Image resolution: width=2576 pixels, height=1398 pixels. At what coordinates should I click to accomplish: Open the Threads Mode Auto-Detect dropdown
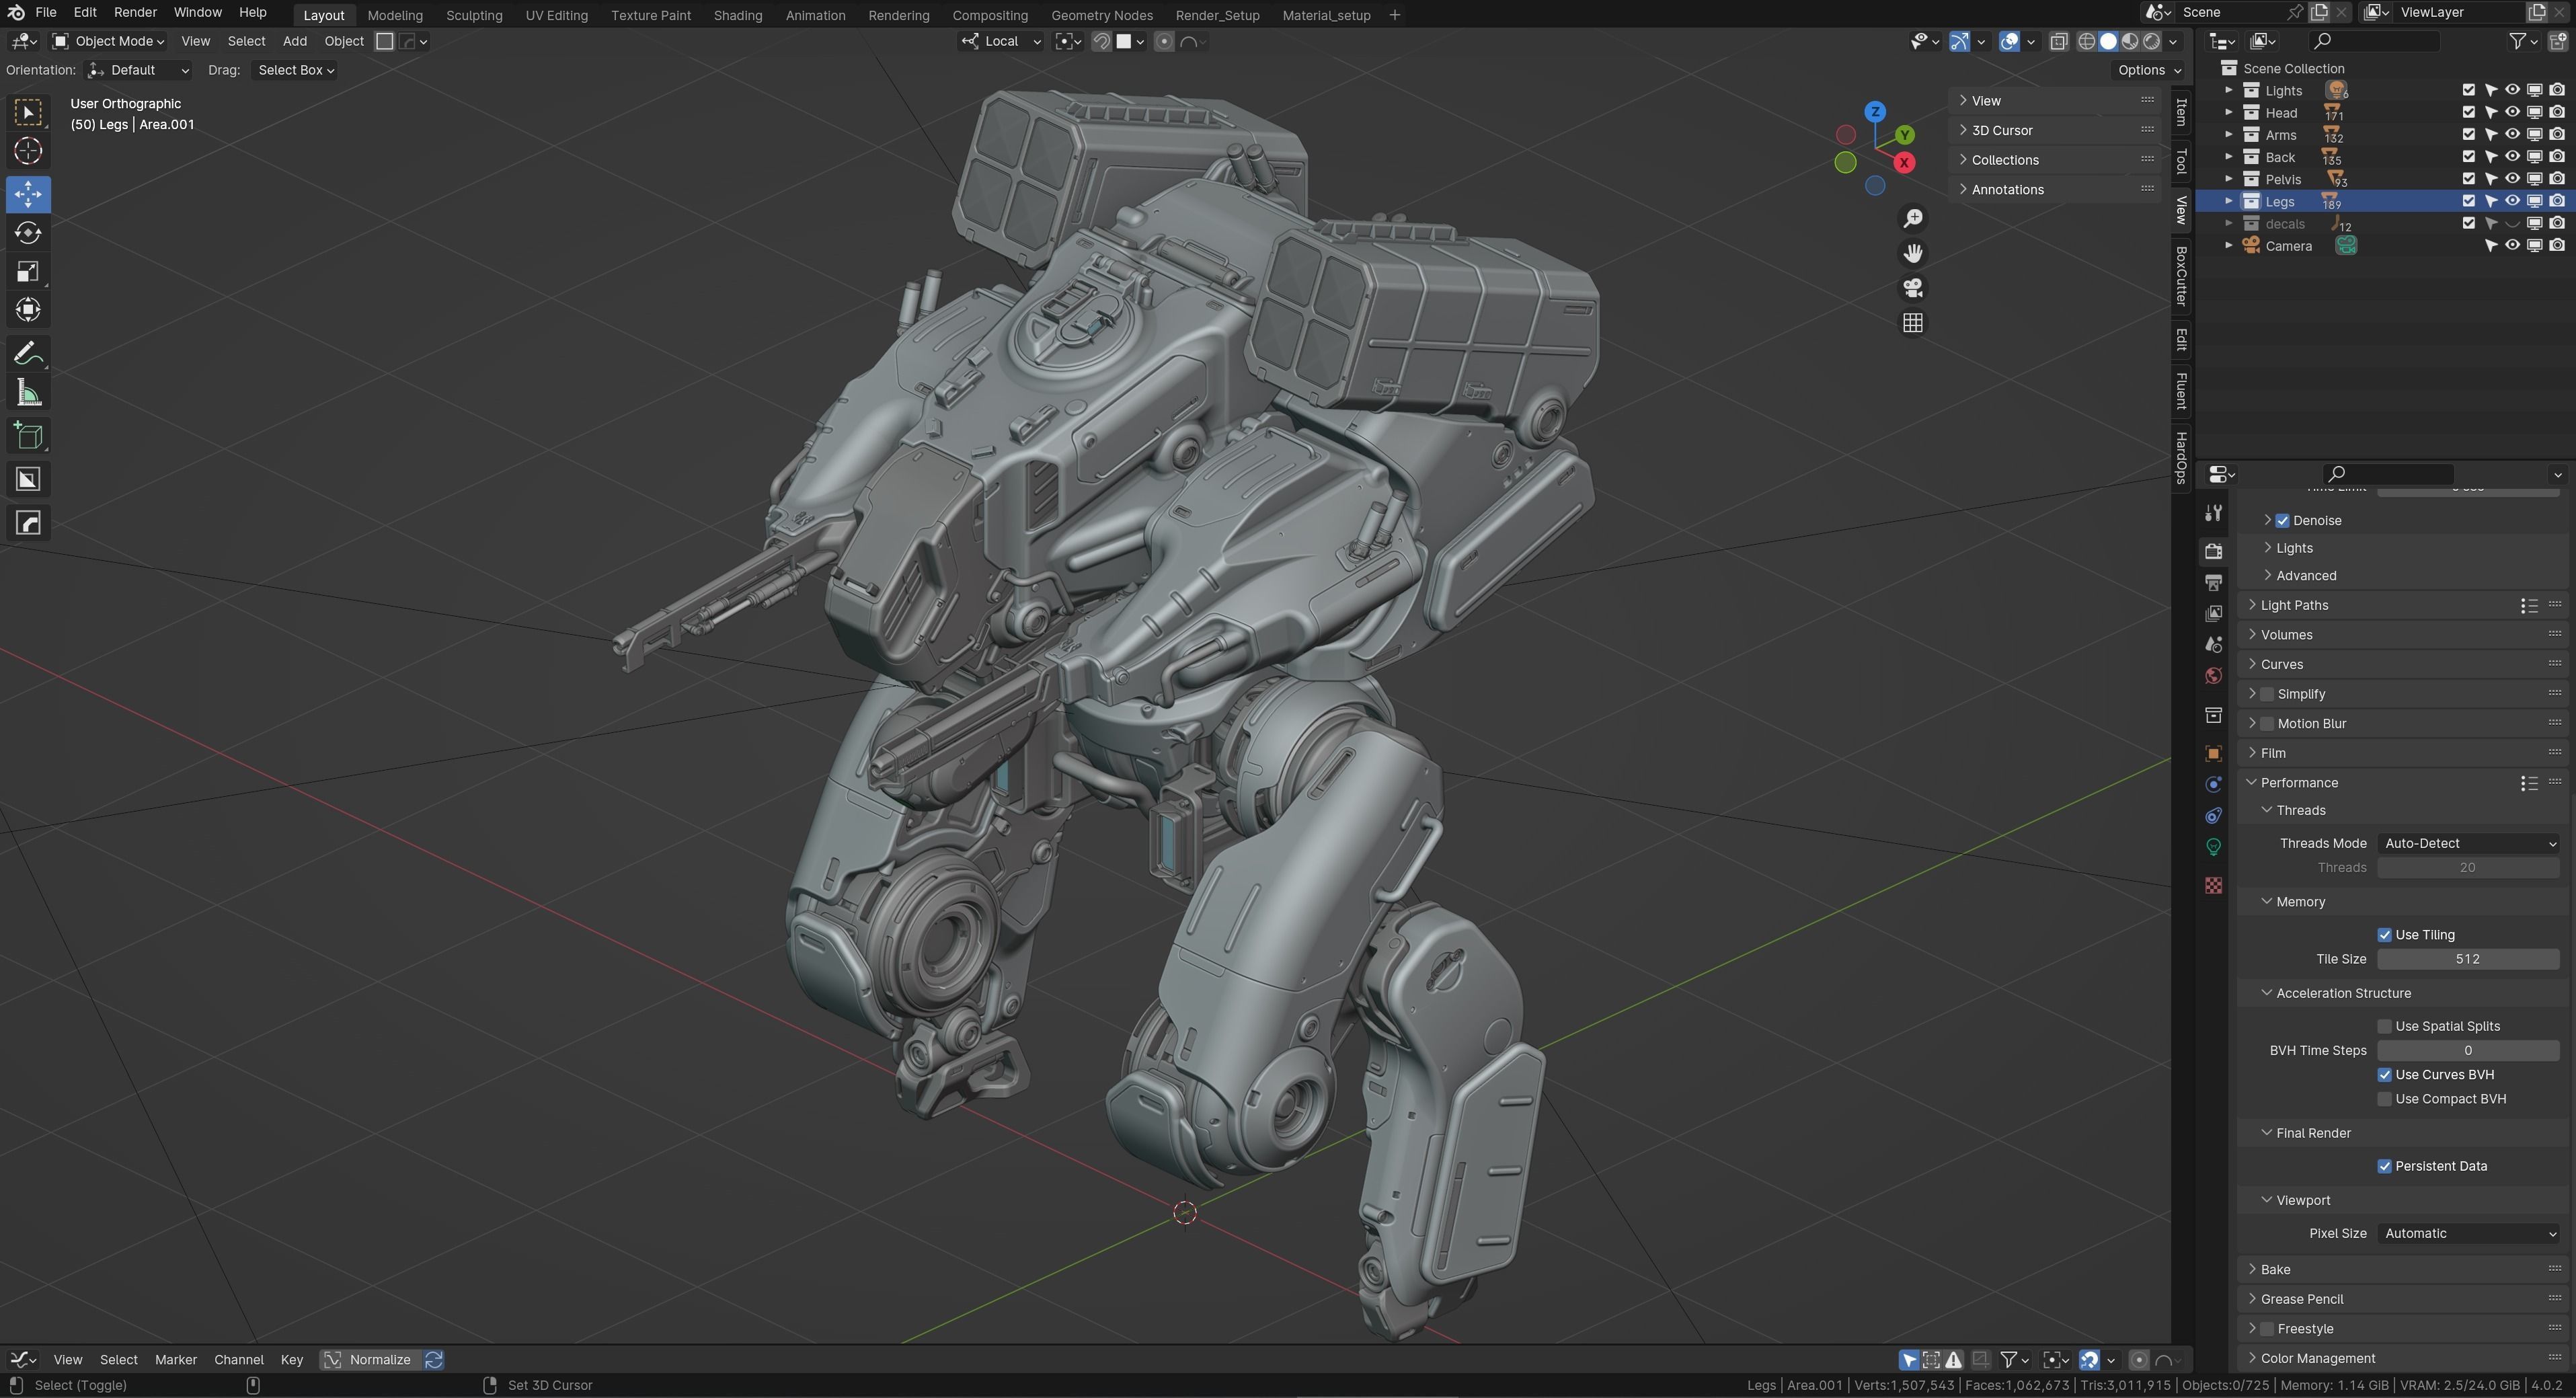2467,844
